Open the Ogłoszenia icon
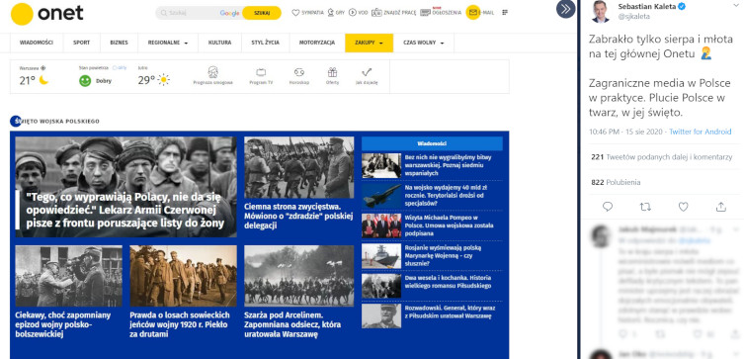This screenshot has height=359, width=744. click(x=425, y=12)
